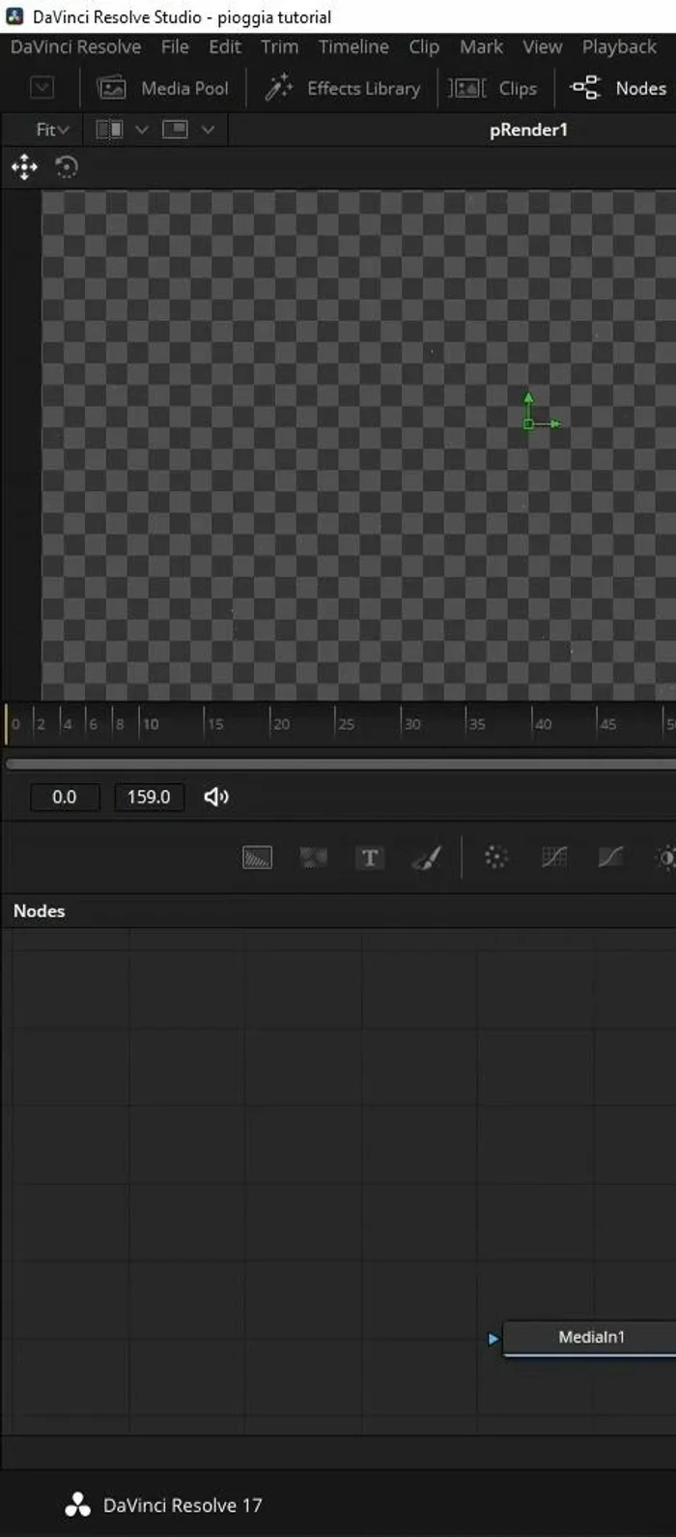Expand the split view options arrow
676x1537 pixels.
[x=141, y=130]
